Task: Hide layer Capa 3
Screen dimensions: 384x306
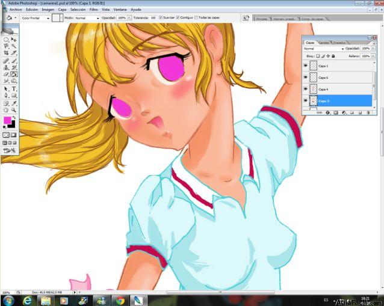Action: [305, 100]
